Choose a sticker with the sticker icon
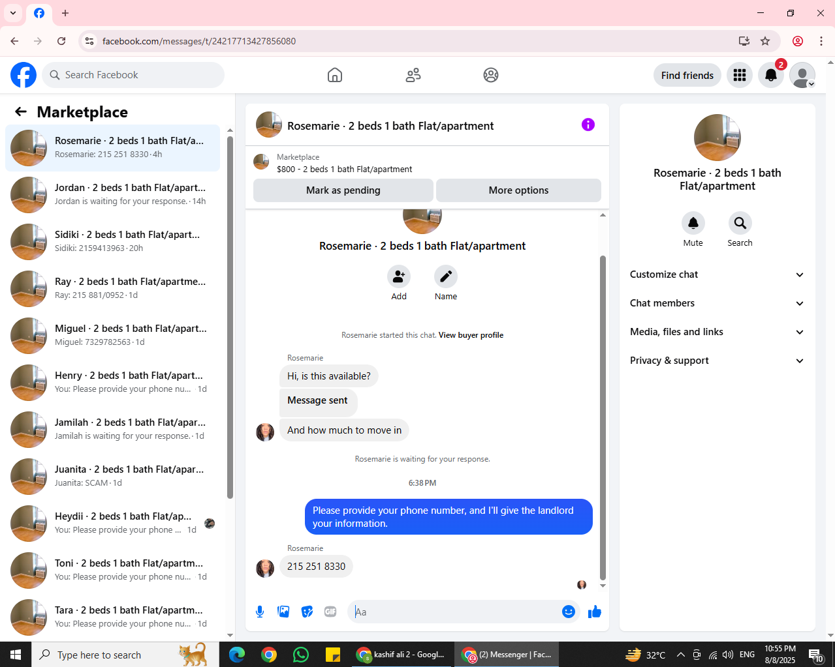835x667 pixels. pyautogui.click(x=307, y=612)
